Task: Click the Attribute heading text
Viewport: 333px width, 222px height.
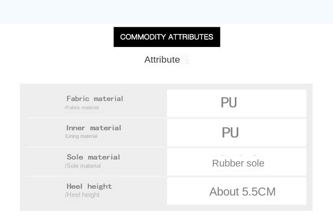Action: point(162,60)
